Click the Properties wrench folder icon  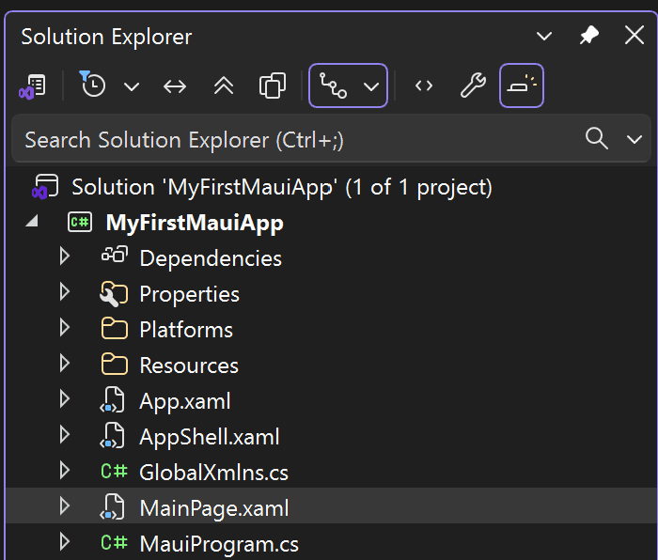[114, 294]
